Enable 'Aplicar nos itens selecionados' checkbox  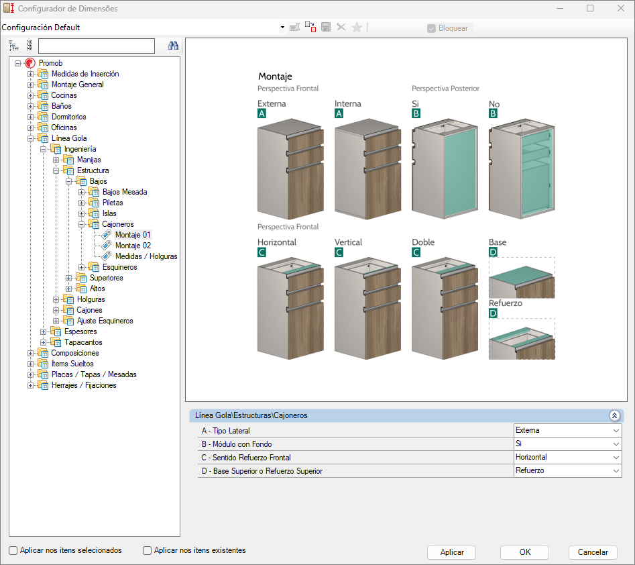(x=13, y=551)
